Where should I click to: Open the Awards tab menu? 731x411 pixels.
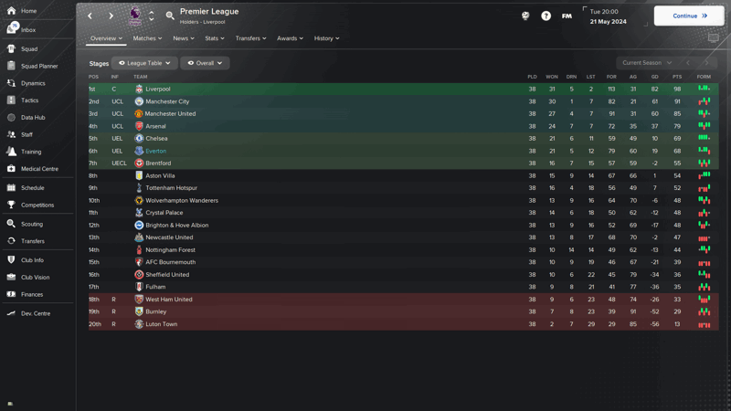click(290, 38)
